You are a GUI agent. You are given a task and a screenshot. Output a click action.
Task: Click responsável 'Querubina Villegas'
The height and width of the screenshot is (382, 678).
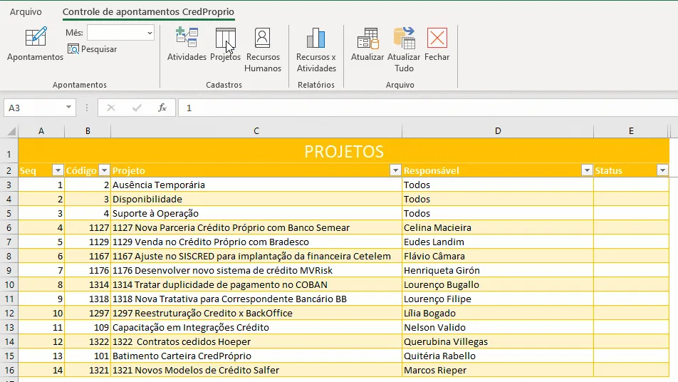[x=498, y=342]
